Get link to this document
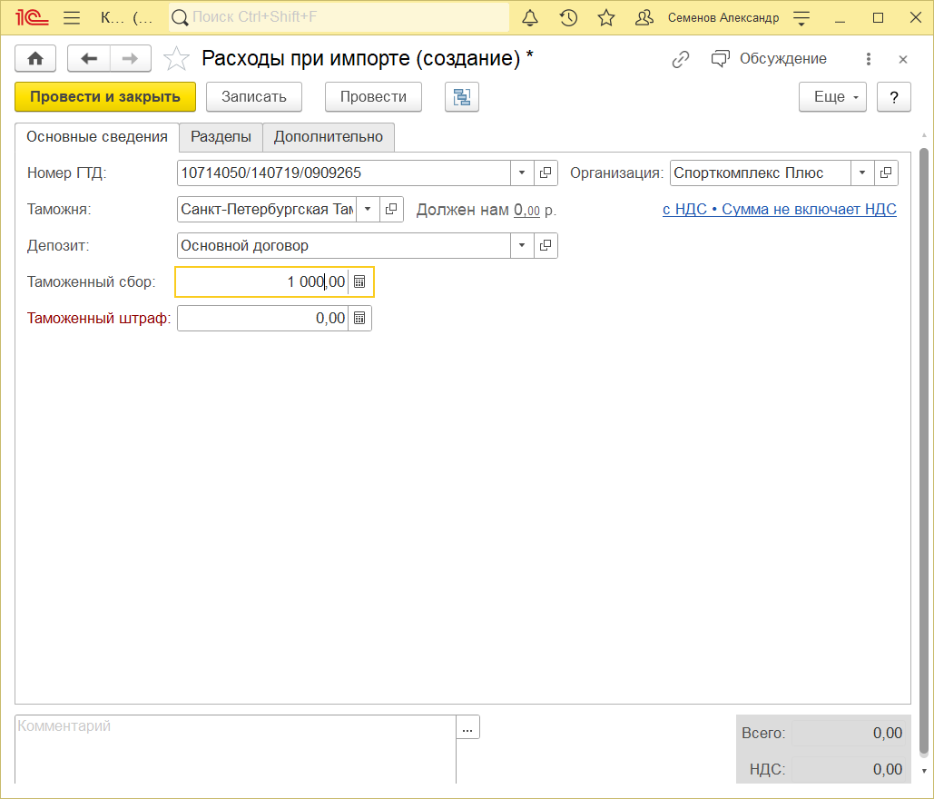Image resolution: width=934 pixels, height=799 pixels. click(680, 59)
